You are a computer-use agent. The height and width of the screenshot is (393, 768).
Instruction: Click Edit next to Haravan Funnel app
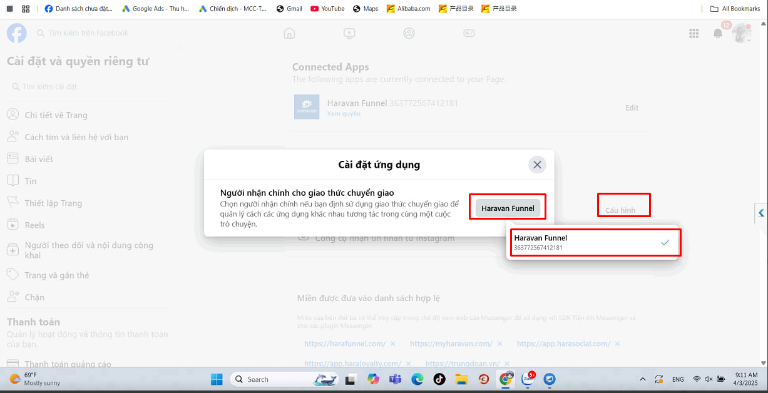[632, 108]
